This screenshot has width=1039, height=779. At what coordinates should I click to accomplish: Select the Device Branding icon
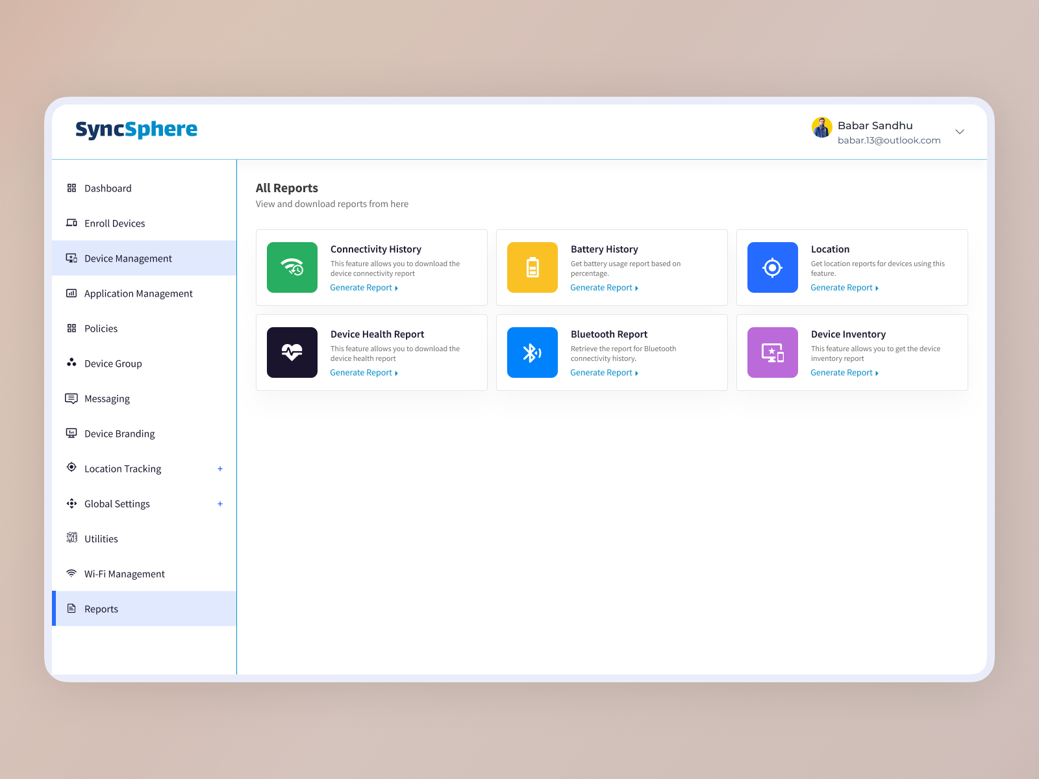point(71,433)
